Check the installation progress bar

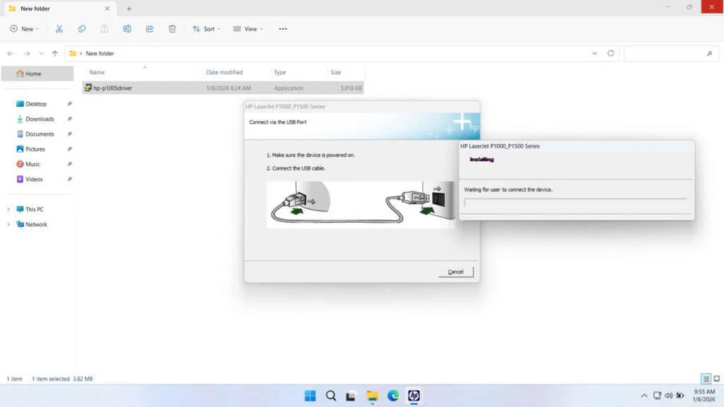[576, 204]
